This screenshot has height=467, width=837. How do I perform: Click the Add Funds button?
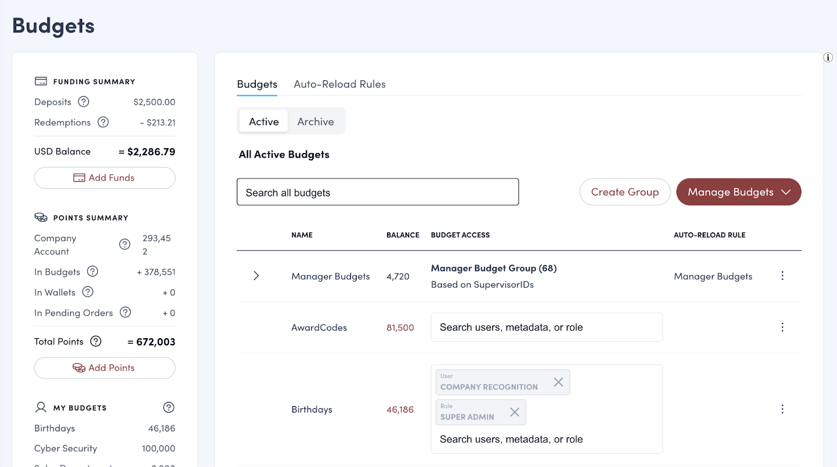click(x=105, y=178)
